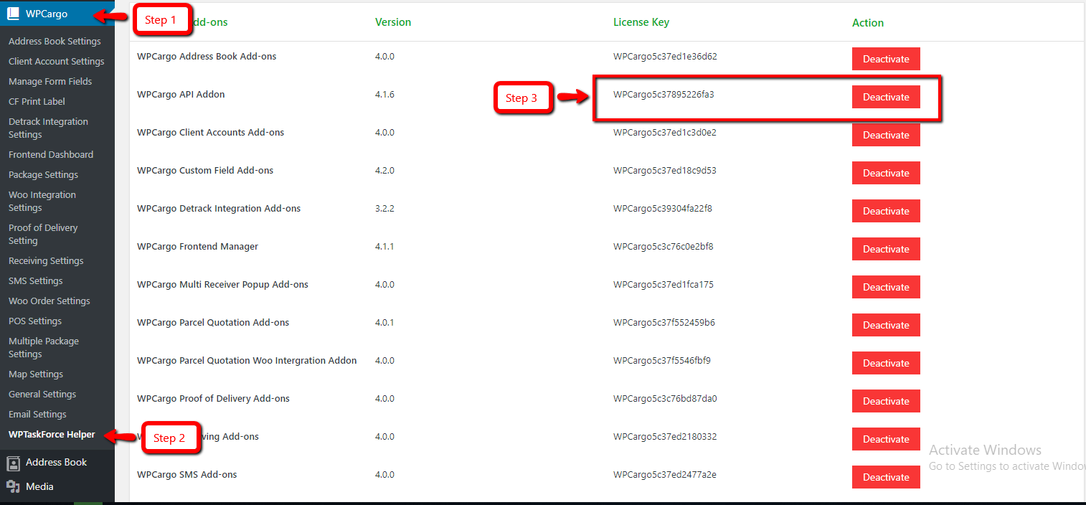The image size is (1086, 505).
Task: Open CF Print Label settings
Action: click(37, 102)
